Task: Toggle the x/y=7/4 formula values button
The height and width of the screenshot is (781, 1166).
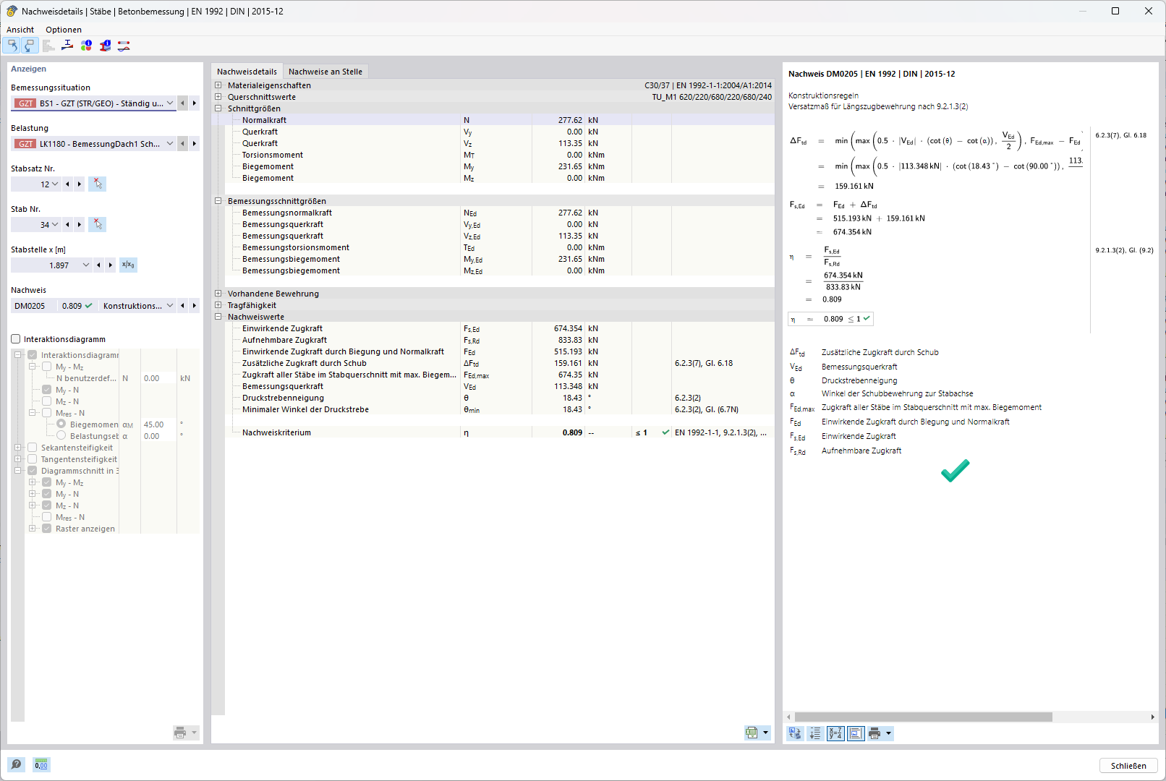Action: 835,733
